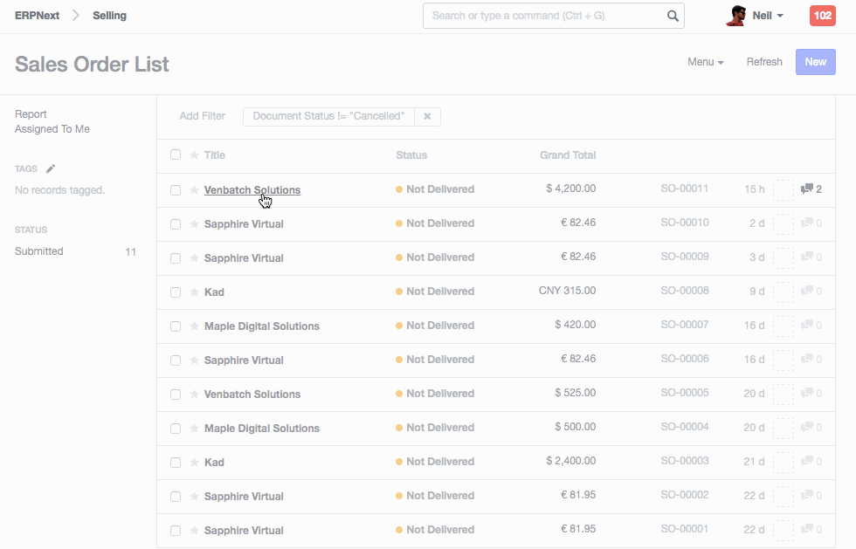Screen dimensions: 856x549
Task: Click the SO-00009 order number
Action: tap(685, 257)
